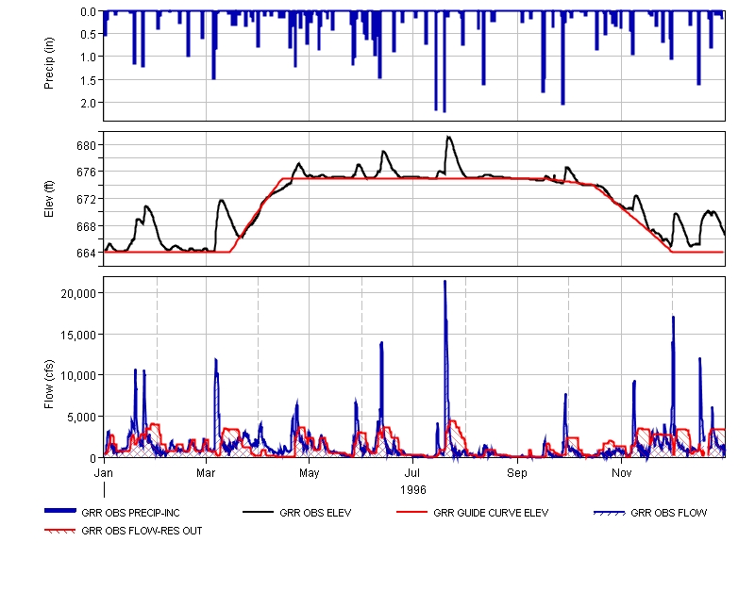Click the Elev (ft) axis title
Screen dimensions: 755x591
pyautogui.click(x=50, y=199)
